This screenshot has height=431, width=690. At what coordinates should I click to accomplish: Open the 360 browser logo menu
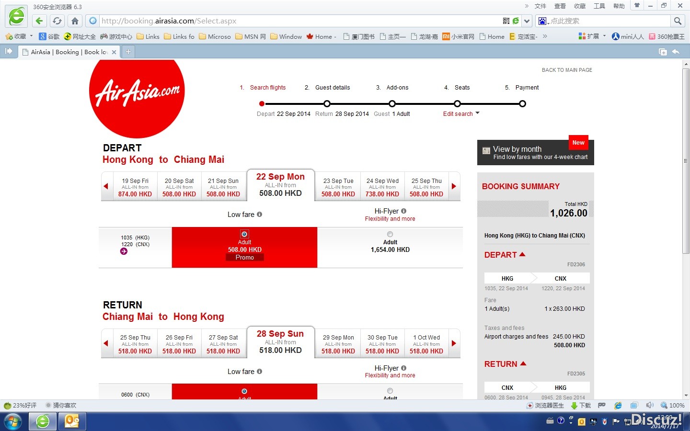(16, 16)
